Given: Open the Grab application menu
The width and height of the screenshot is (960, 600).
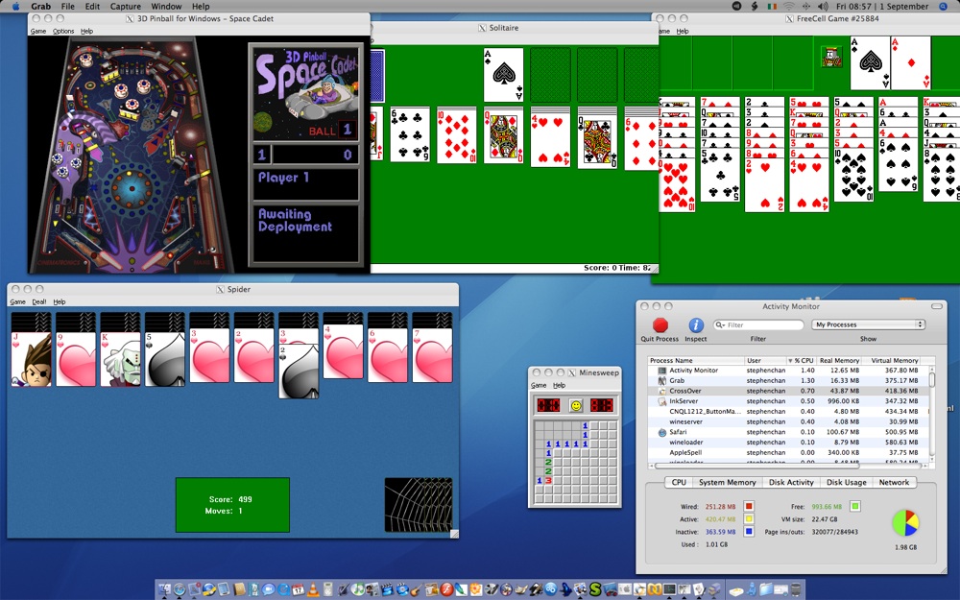Looking at the screenshot, I should click(x=41, y=6).
